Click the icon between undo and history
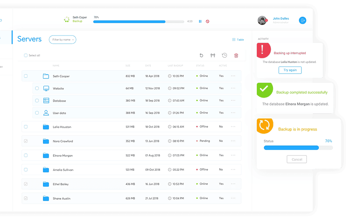 (213, 55)
